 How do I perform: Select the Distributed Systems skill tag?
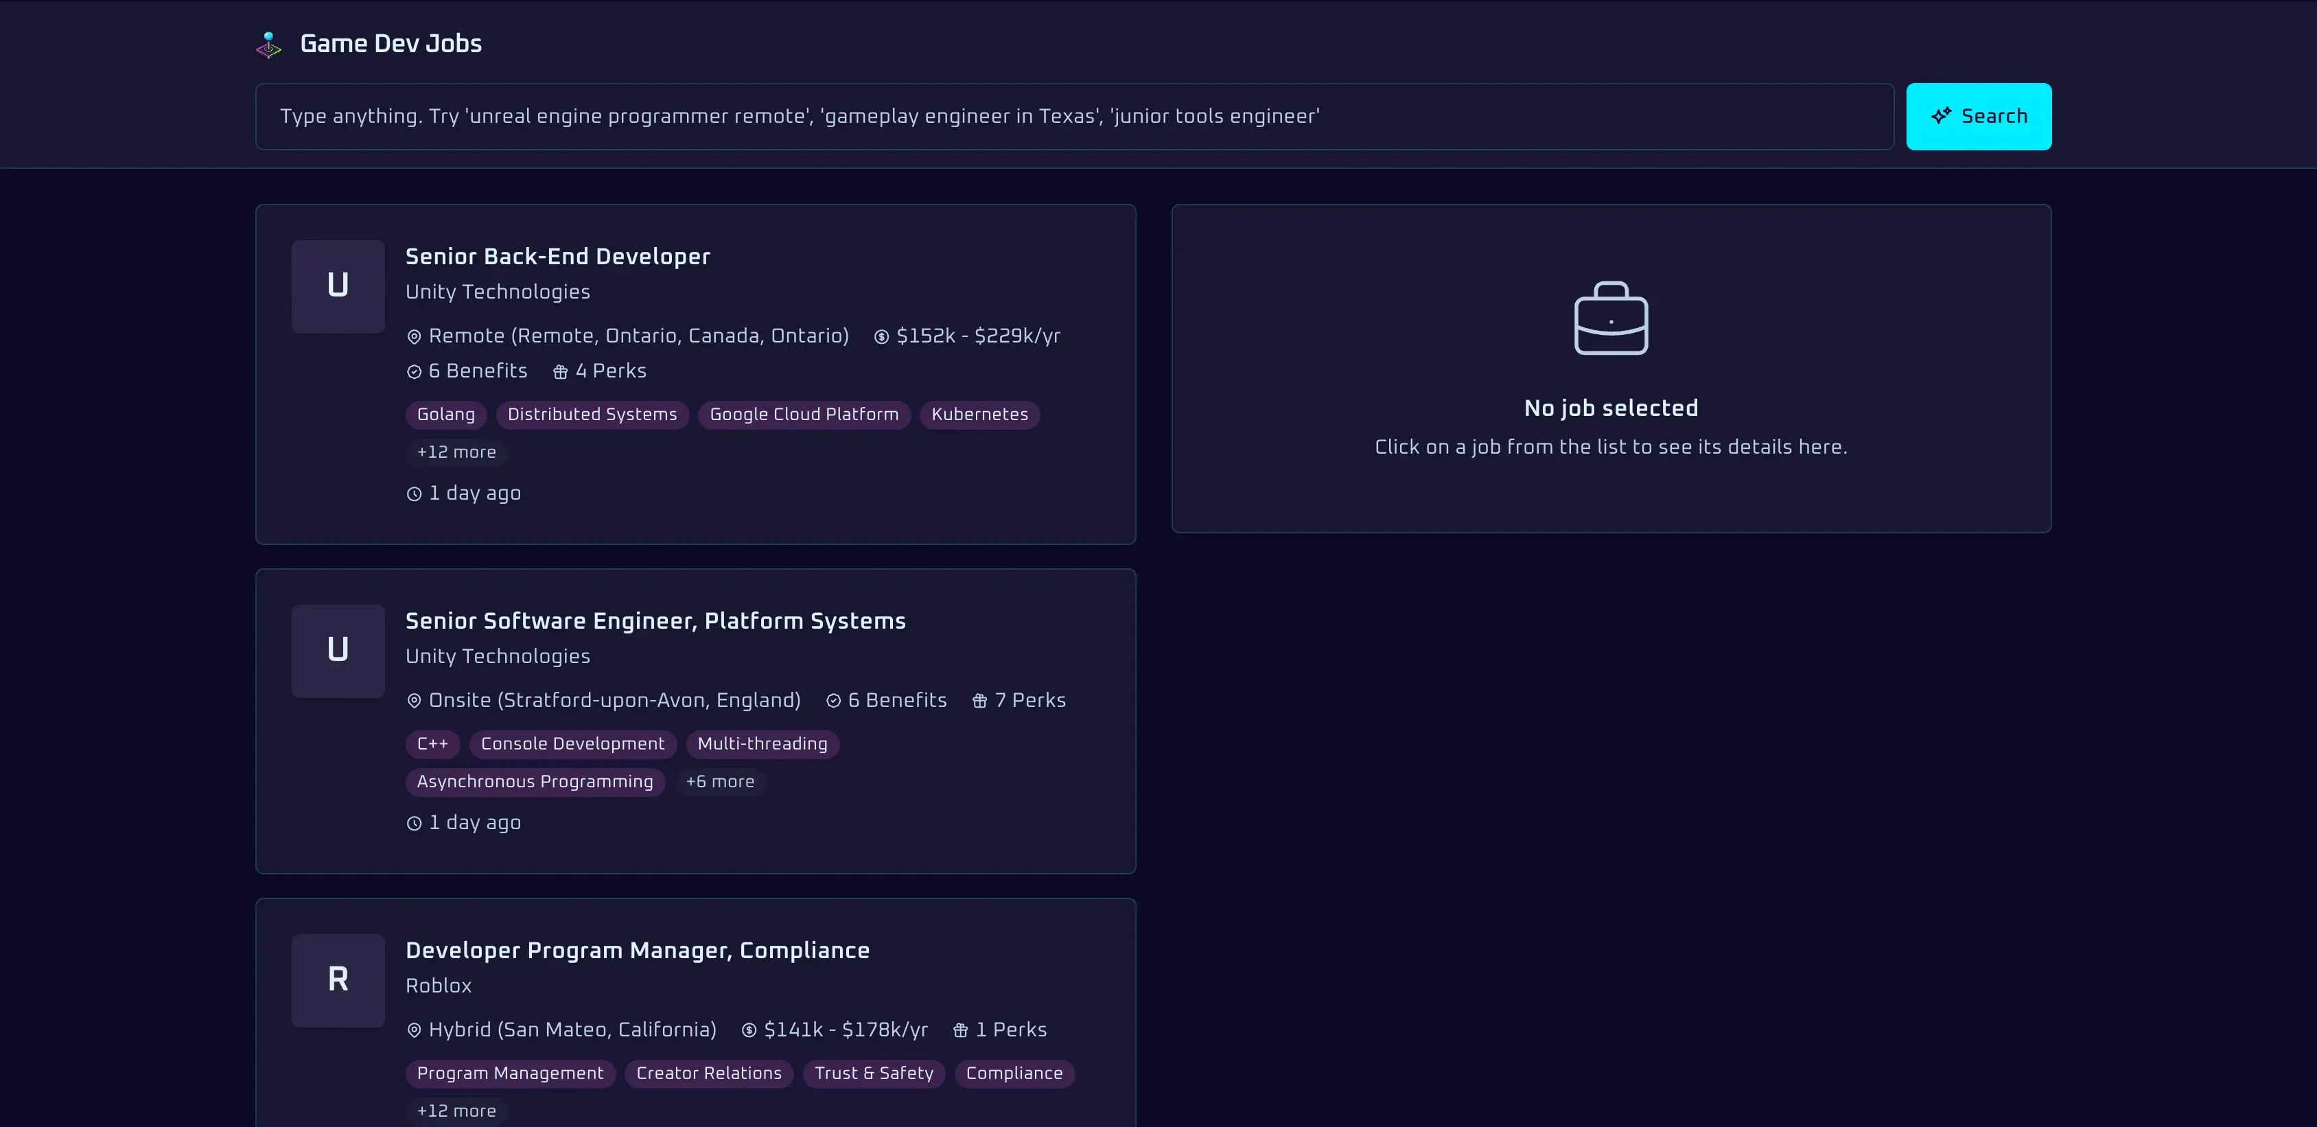click(x=592, y=415)
